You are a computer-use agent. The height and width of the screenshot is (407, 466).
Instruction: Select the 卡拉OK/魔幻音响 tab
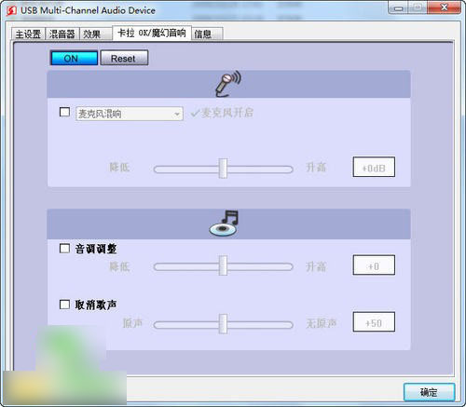pos(152,33)
